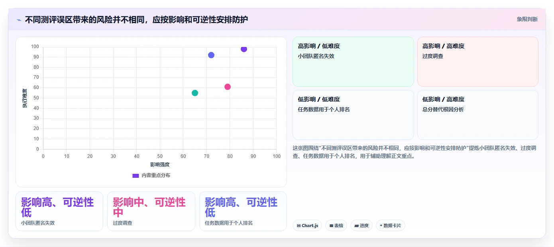This screenshot has height=247, width=554.
Task: Click 小团队匿名失效 under the purple stat heading
Action: 38,223
